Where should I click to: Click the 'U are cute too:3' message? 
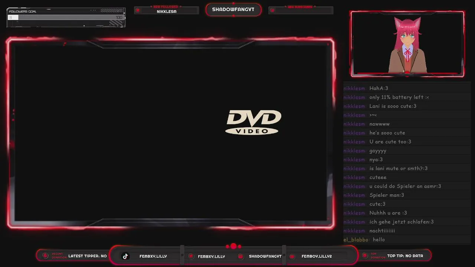coord(390,142)
